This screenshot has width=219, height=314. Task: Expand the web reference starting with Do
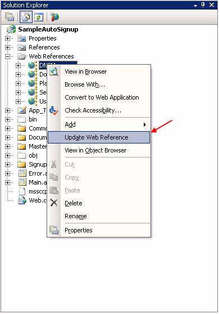click(18, 74)
